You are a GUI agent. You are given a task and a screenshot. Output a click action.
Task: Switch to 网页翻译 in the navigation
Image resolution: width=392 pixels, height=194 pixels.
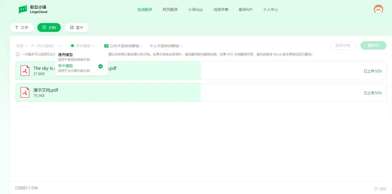170,10
